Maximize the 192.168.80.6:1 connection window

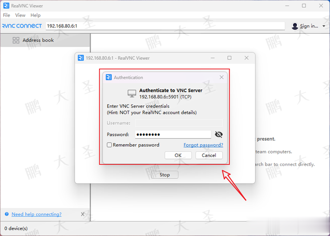229,58
